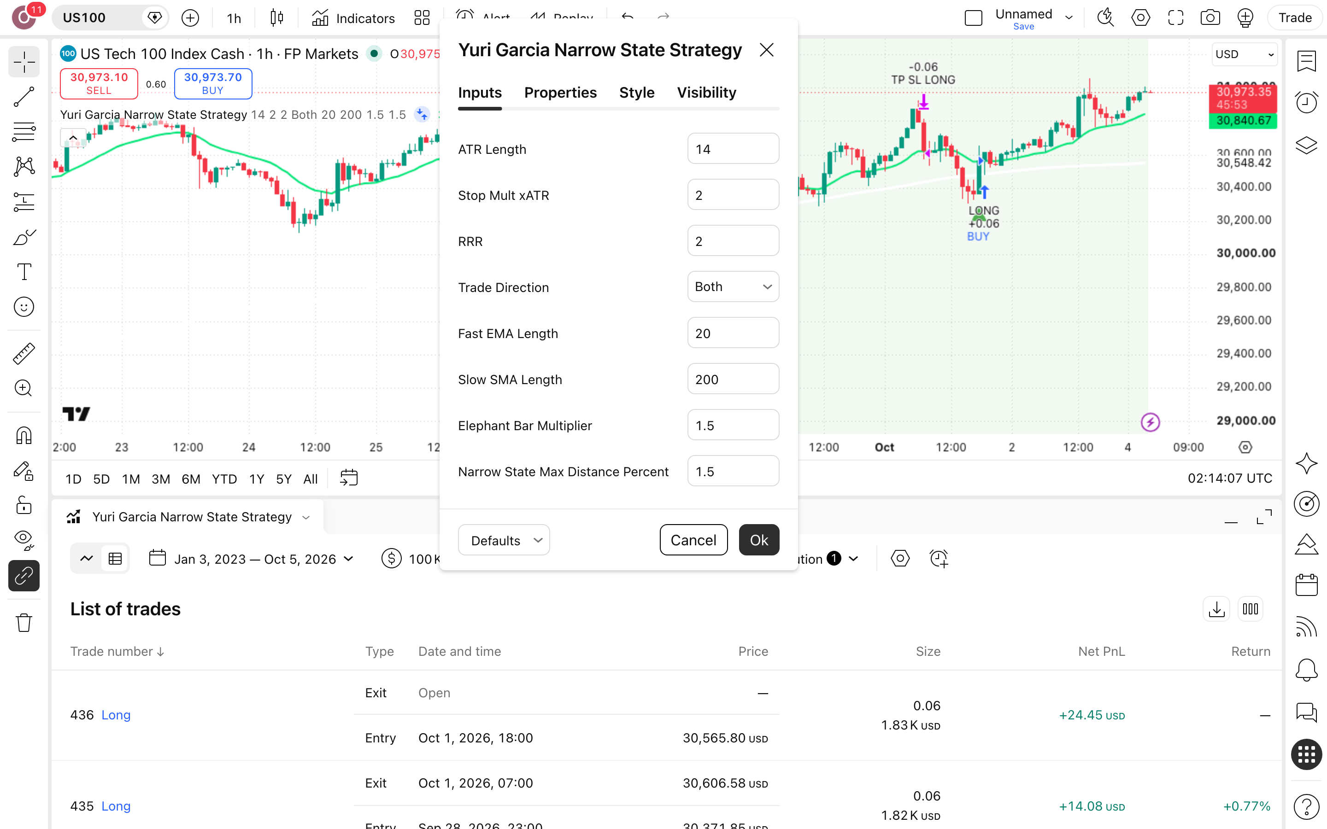Switch to the Style tab

(636, 93)
